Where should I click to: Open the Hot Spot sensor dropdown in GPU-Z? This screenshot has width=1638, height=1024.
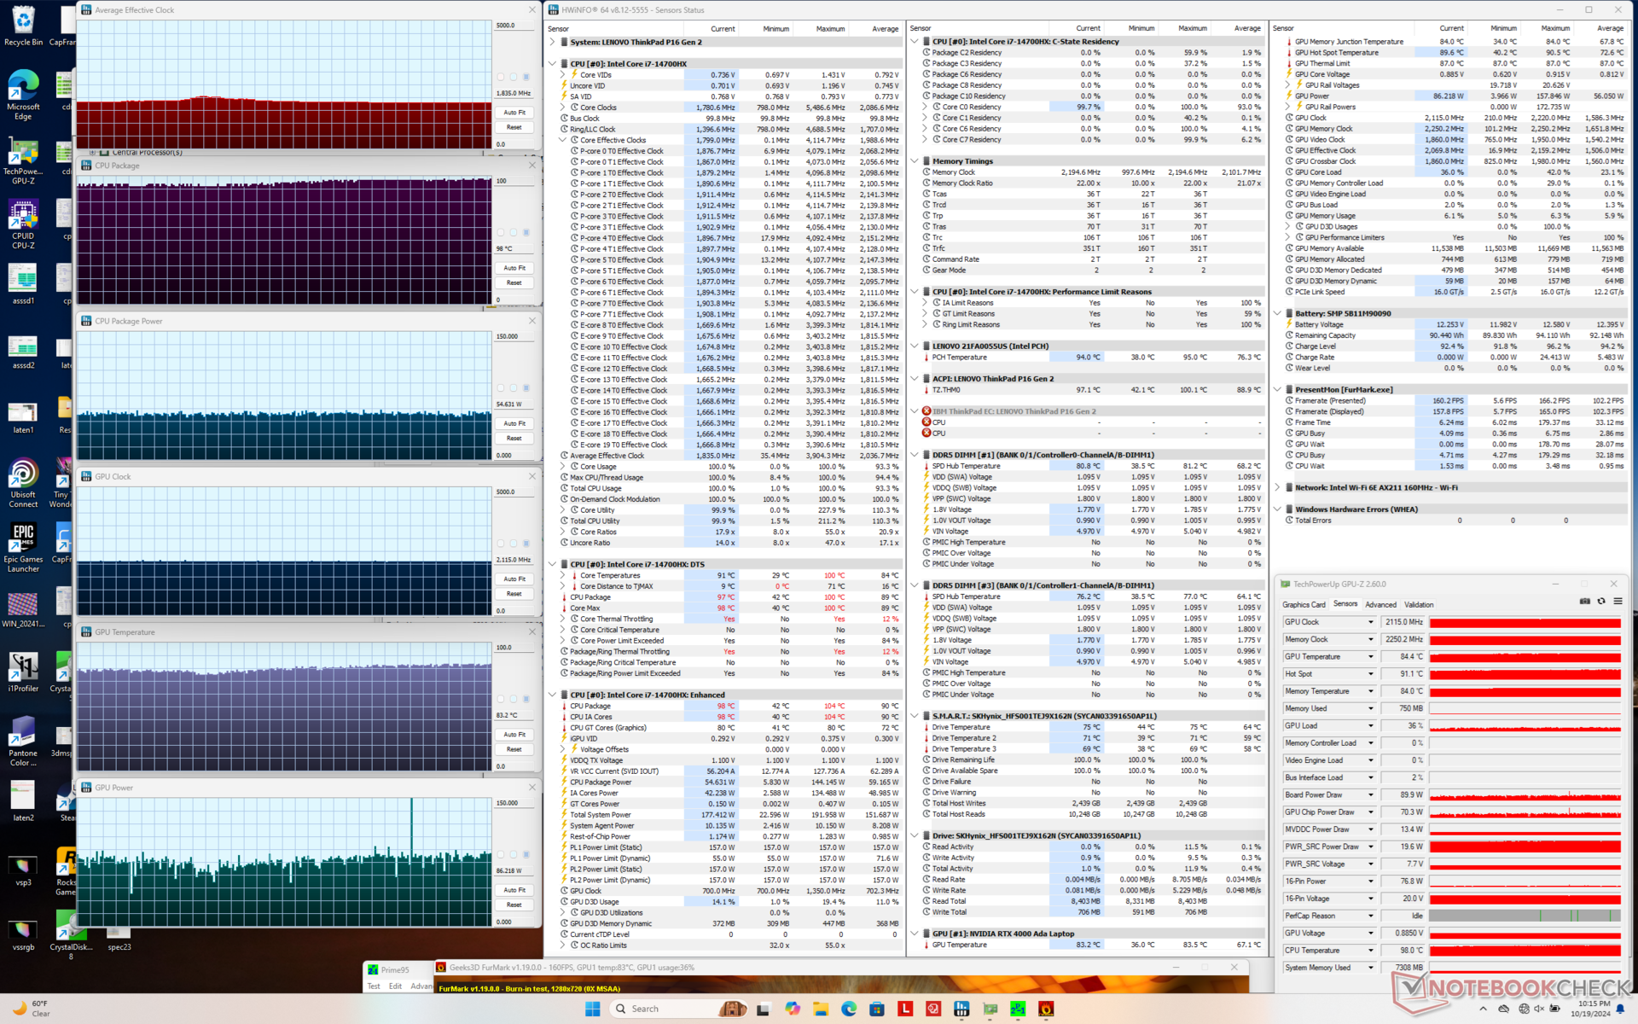point(1371,674)
